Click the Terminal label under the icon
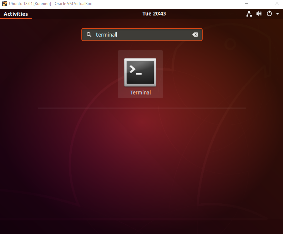This screenshot has height=234, width=283. click(x=141, y=93)
